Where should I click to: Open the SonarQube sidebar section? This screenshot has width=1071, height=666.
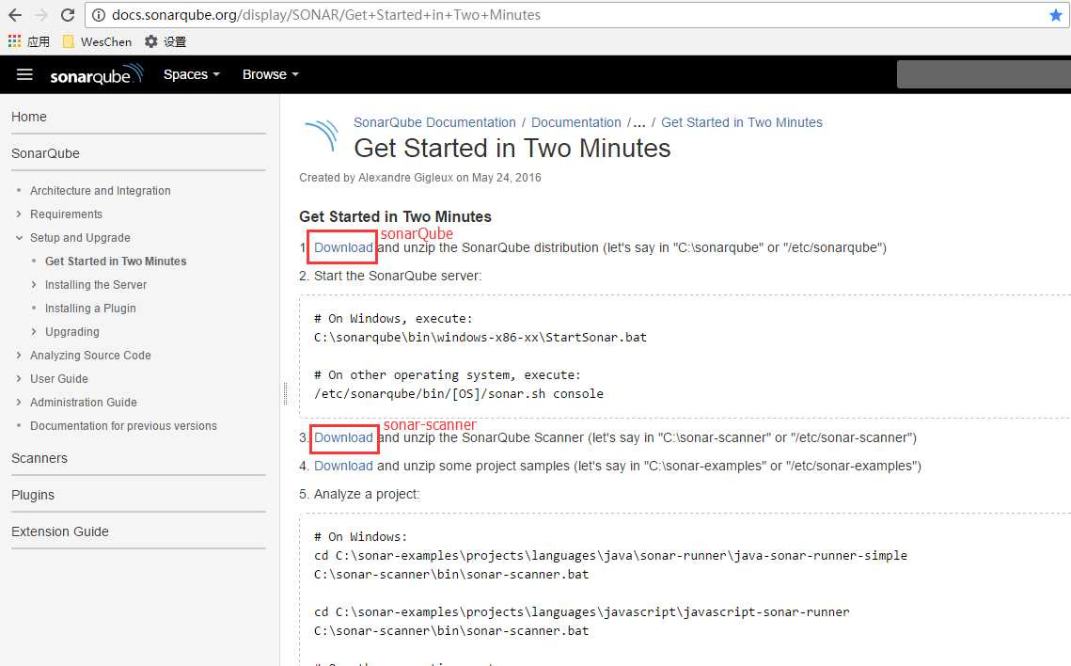(45, 153)
